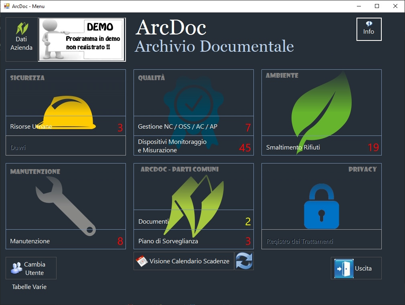Click the Archivio Documentale subtitle

click(x=214, y=46)
